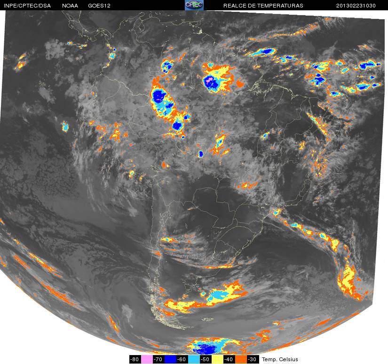
Task: Click the dark blue legend swatch
Action: [x=170, y=359]
